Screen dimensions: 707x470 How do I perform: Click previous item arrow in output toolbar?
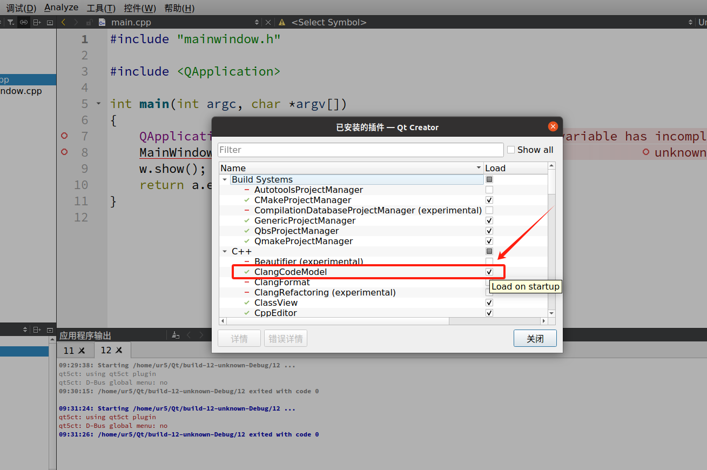click(188, 335)
